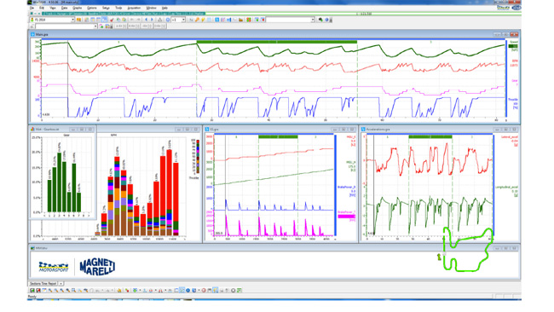Image resolution: width=554 pixels, height=312 pixels.
Task: Click the yellow lightbulb icon in top toolbar
Action: pyautogui.click(x=203, y=20)
